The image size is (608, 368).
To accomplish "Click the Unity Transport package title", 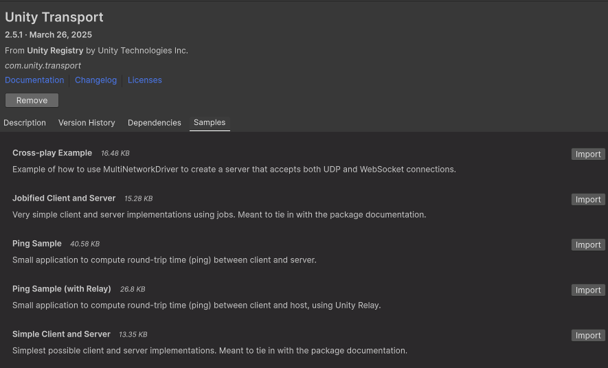I will 54,17.
